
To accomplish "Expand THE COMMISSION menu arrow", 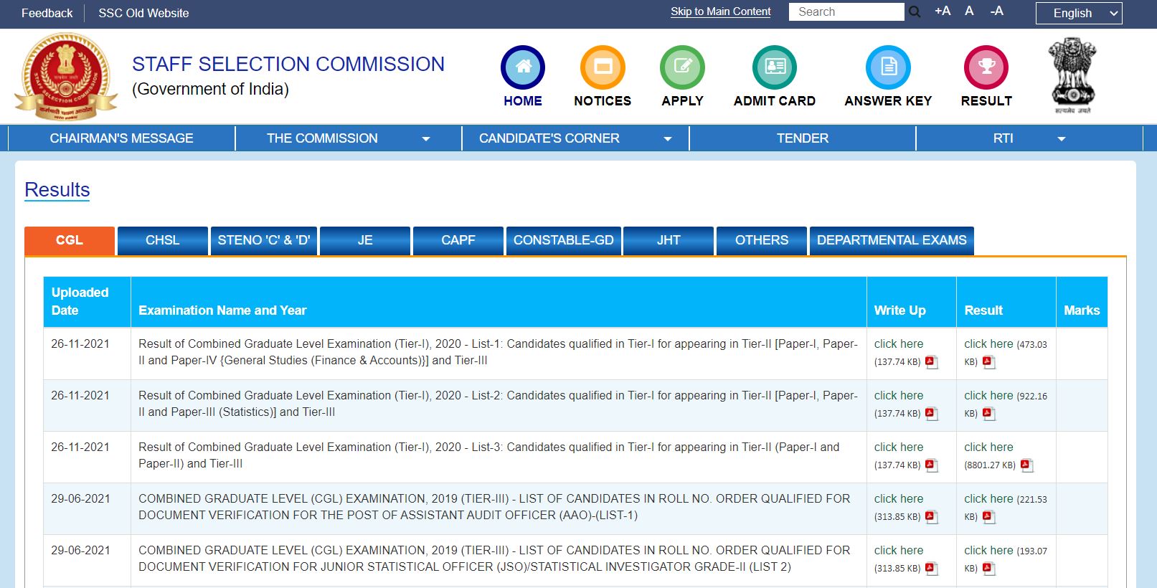I will [x=426, y=139].
